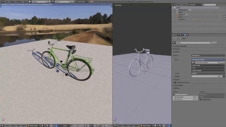The image size is (226, 127).
Task: Open viewport shading icon in left viewport header
Action: click(43, 126)
